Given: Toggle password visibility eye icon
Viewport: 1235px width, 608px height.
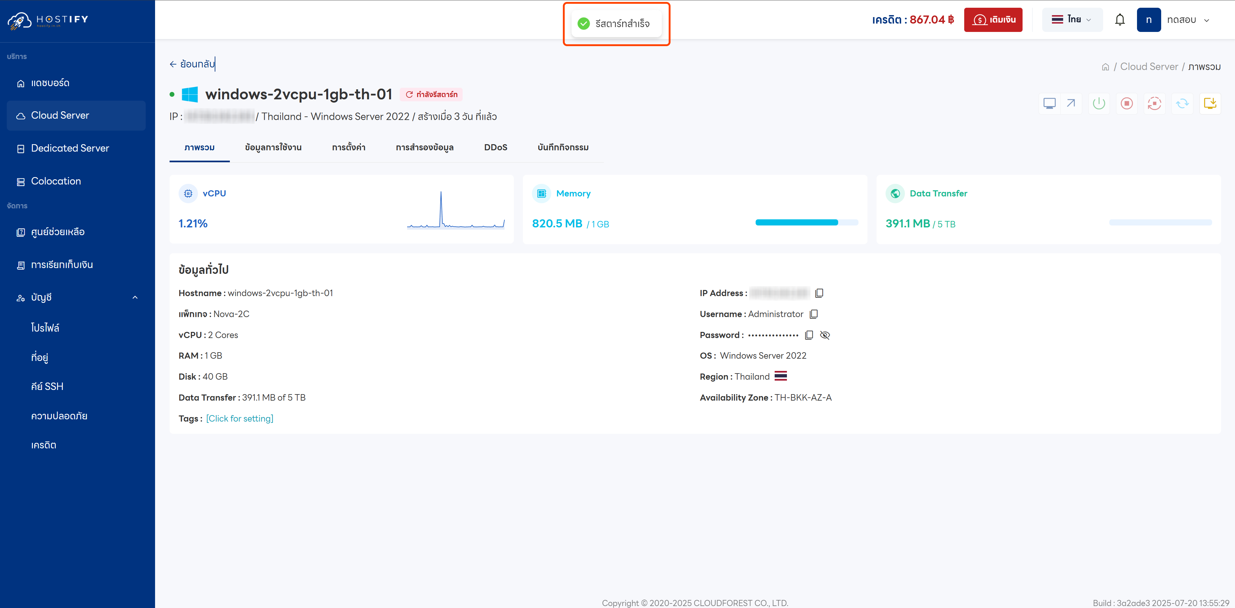Looking at the screenshot, I should pyautogui.click(x=825, y=335).
